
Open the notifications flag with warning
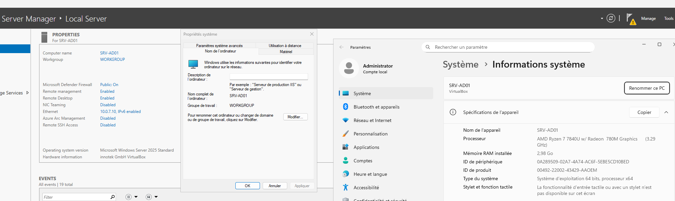coord(631,19)
